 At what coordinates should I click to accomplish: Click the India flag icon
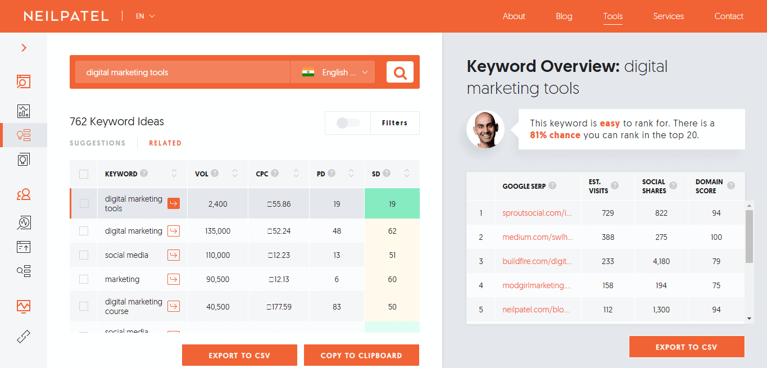tap(308, 72)
